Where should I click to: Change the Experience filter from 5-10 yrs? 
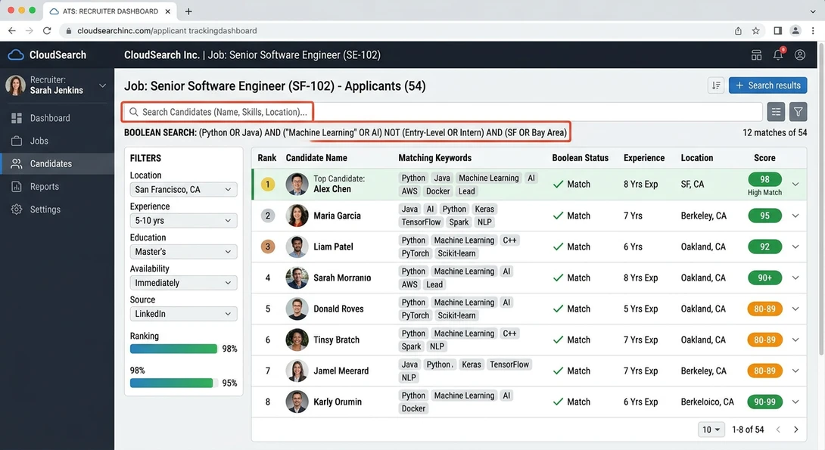[182, 219]
